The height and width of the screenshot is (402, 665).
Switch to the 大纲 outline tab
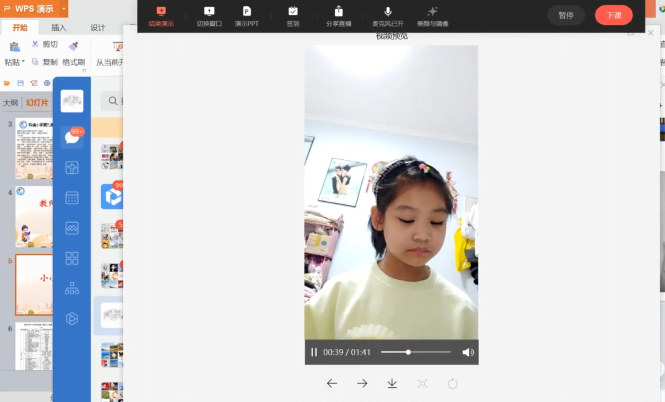[x=10, y=103]
